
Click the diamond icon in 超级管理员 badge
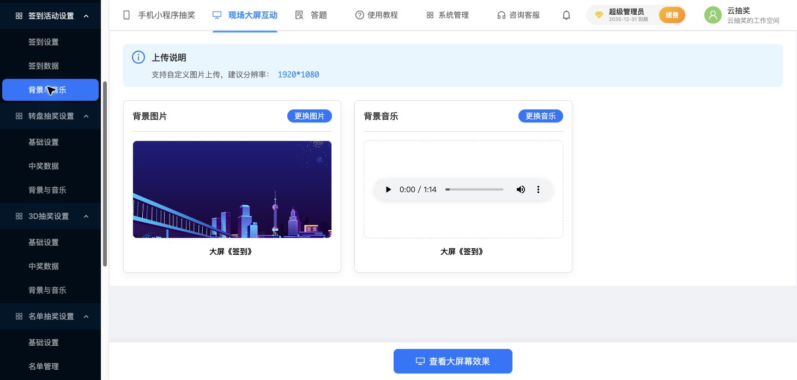coord(599,15)
